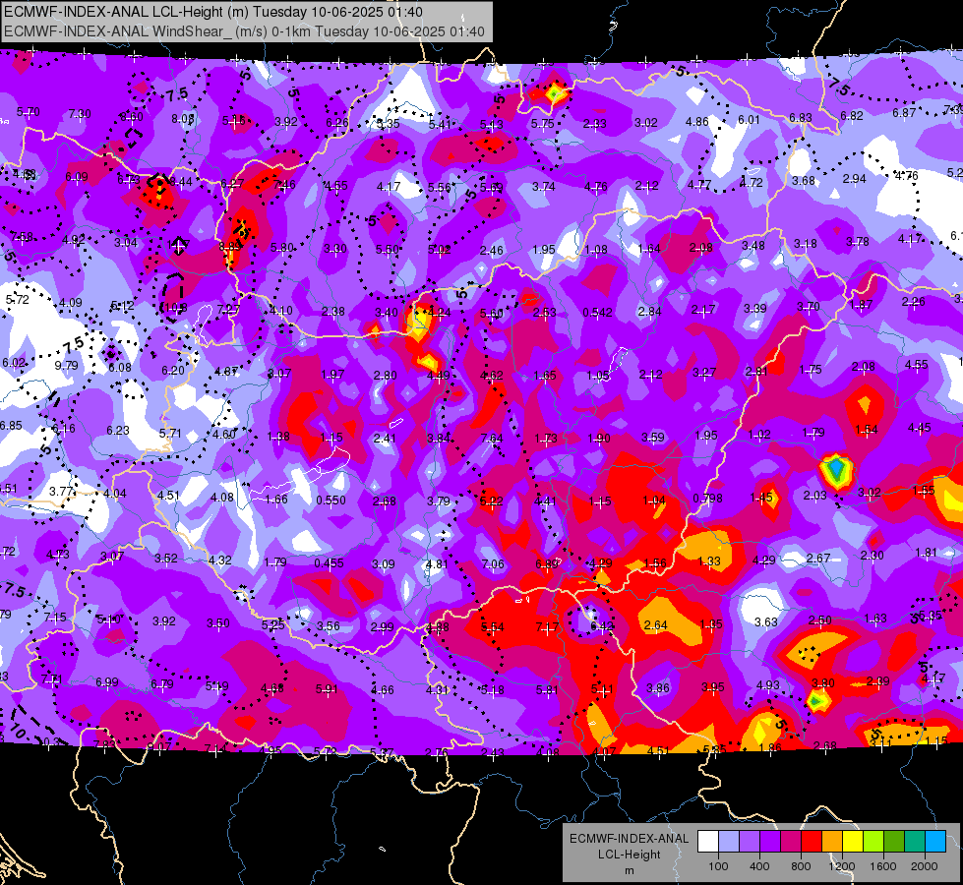Click the wind shear value 5.70

29,112
